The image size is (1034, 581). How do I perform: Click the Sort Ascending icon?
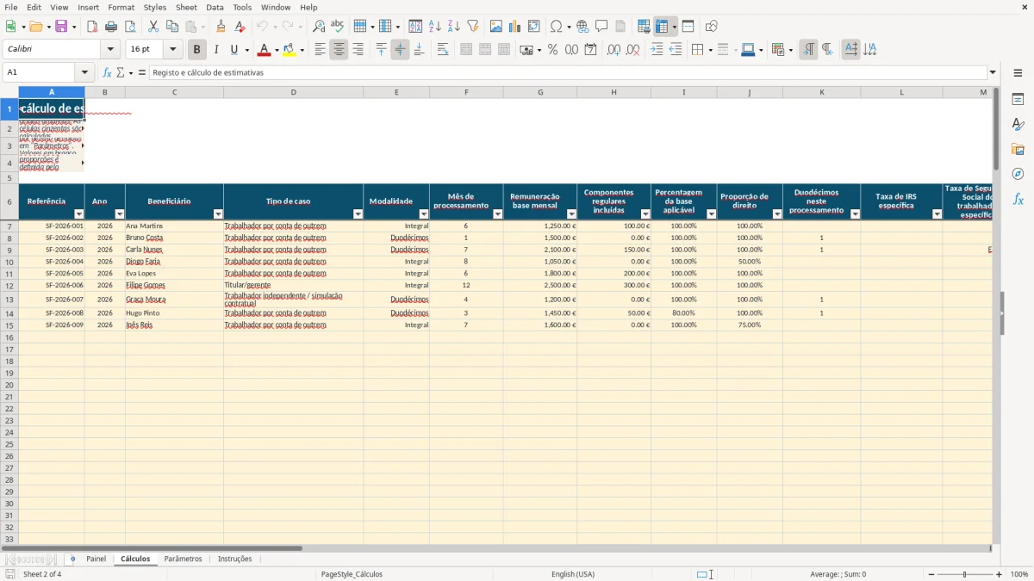[435, 27]
